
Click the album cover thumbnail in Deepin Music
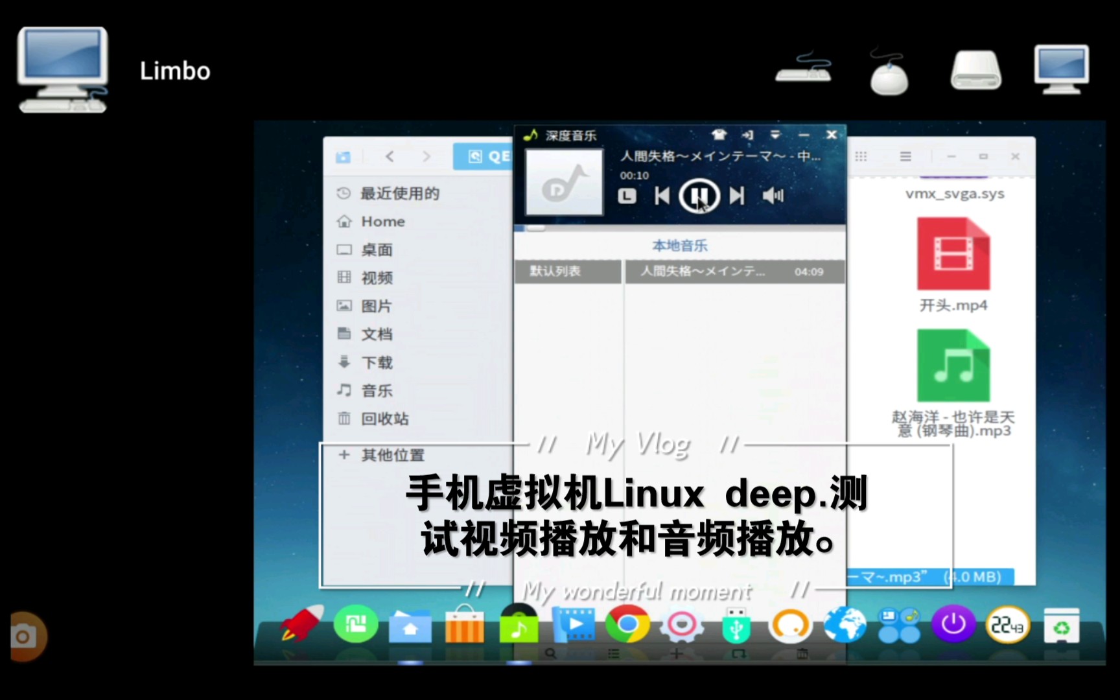[564, 182]
